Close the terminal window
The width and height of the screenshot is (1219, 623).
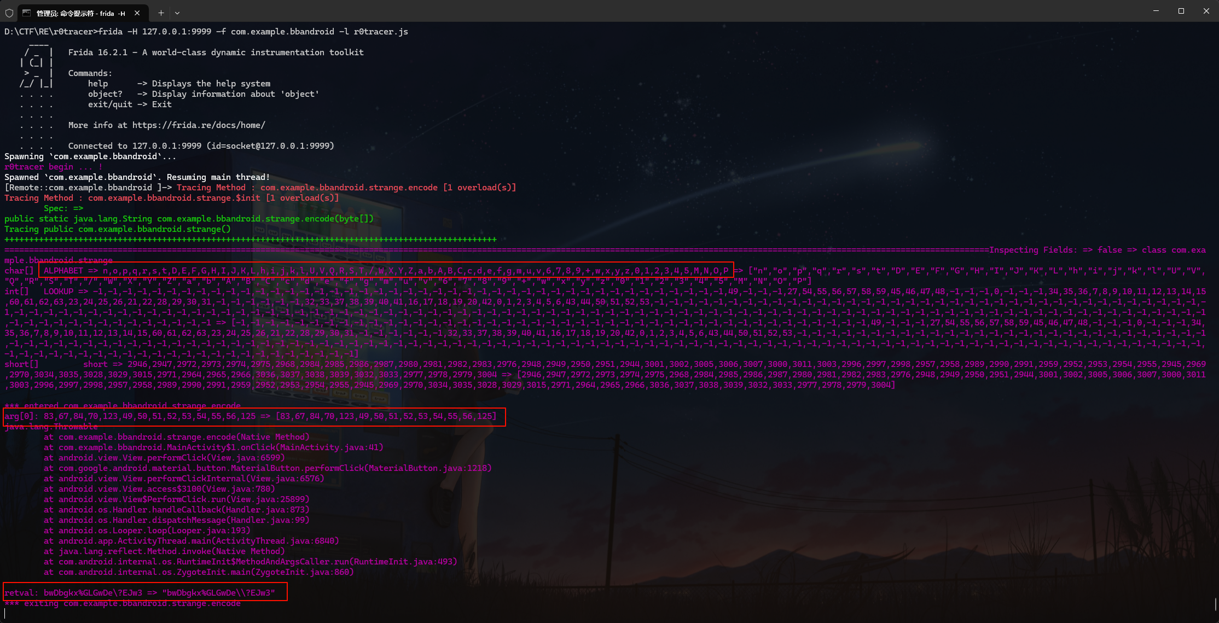(1206, 11)
